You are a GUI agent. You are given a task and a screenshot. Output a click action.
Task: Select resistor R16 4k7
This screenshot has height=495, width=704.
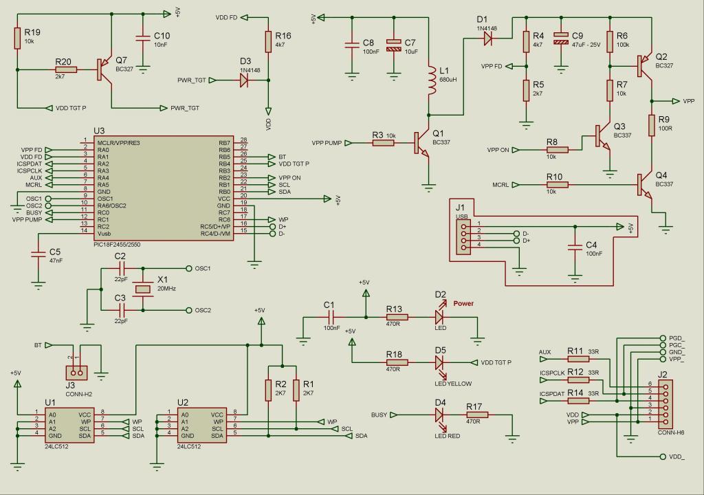tap(268, 42)
